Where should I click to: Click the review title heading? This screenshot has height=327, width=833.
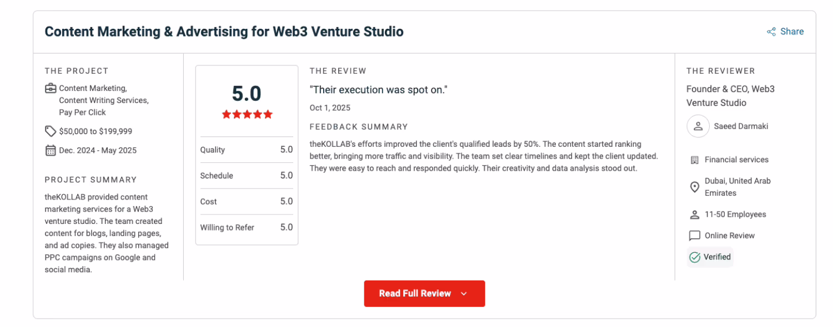click(224, 32)
